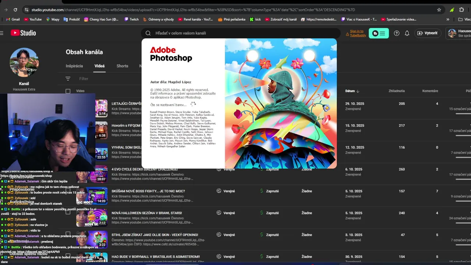Bookmark this page with the star
Viewport: 471px width, 265px height.
click(x=439, y=10)
